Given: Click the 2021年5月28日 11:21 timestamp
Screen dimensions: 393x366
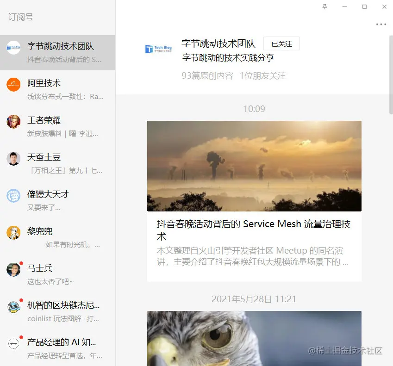Looking at the screenshot, I should [254, 299].
